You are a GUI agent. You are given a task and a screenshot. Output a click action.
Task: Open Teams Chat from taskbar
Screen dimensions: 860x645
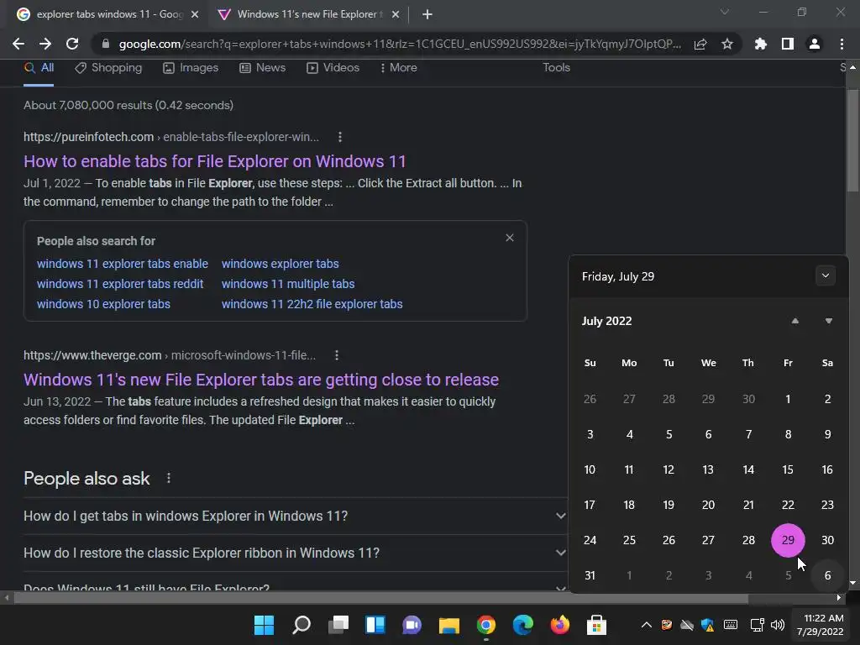[412, 625]
